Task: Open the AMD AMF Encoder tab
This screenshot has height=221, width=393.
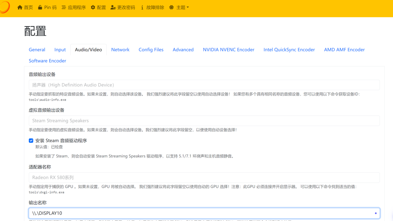Action: (x=344, y=49)
